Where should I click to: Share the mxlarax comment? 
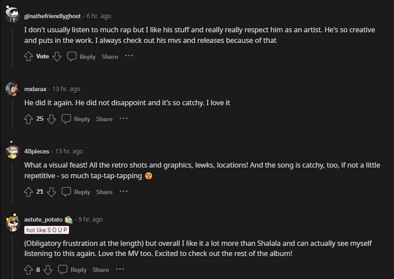coord(104,119)
